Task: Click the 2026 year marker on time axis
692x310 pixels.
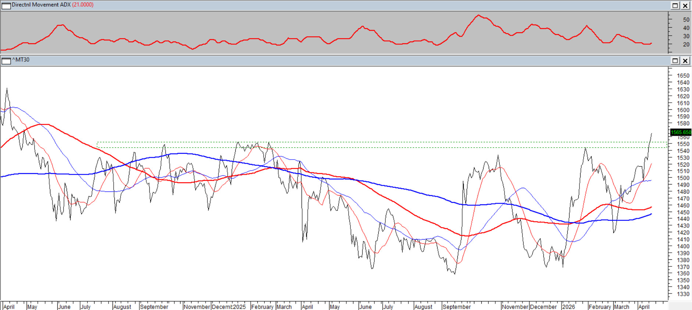Action: tap(568, 307)
